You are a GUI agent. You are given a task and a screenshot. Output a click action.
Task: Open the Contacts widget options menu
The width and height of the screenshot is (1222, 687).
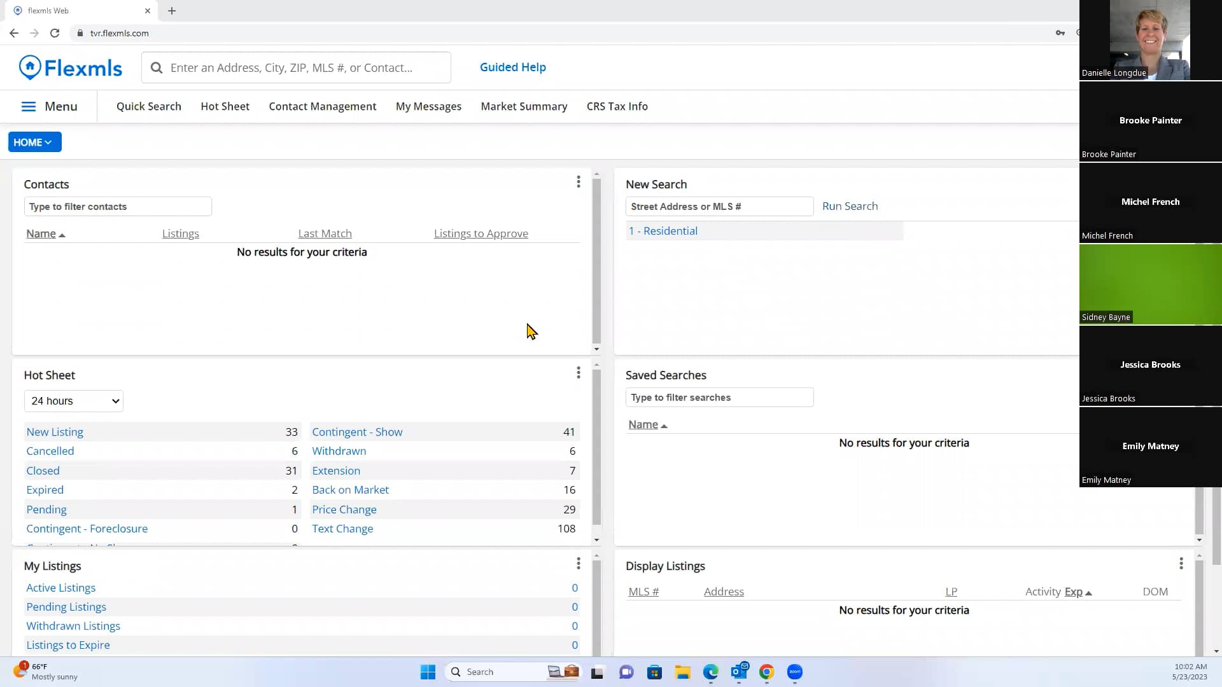point(578,182)
